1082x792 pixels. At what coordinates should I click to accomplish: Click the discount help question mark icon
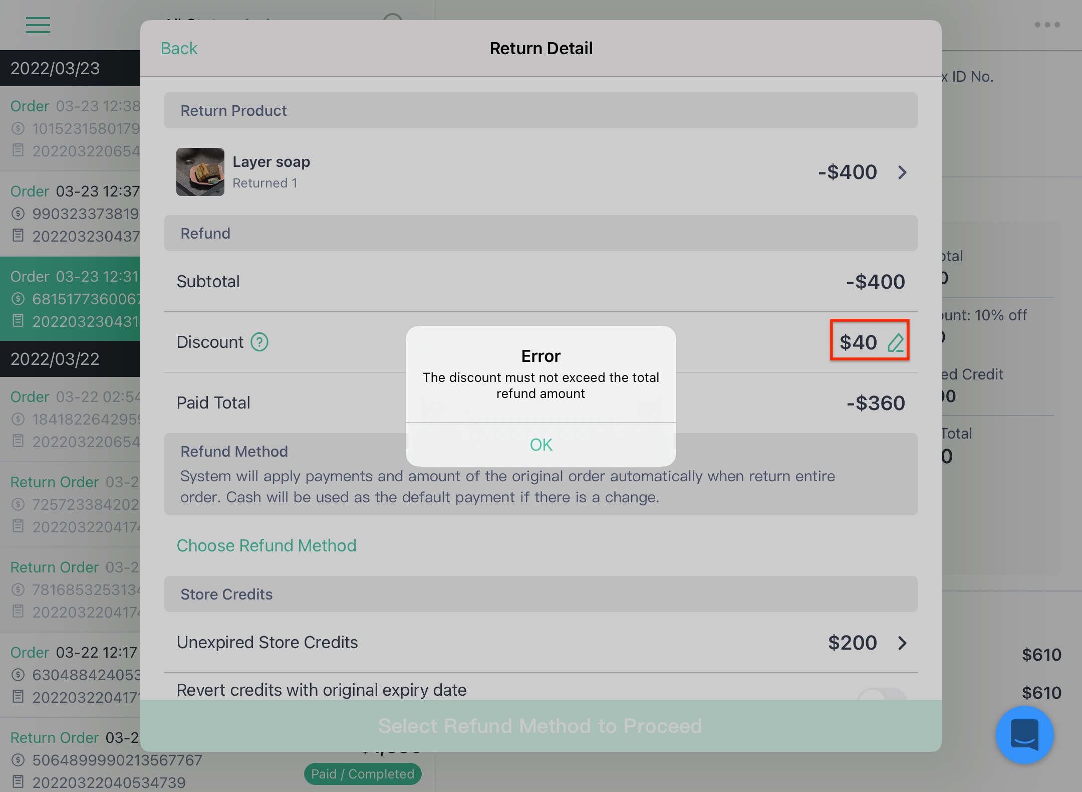[259, 342]
